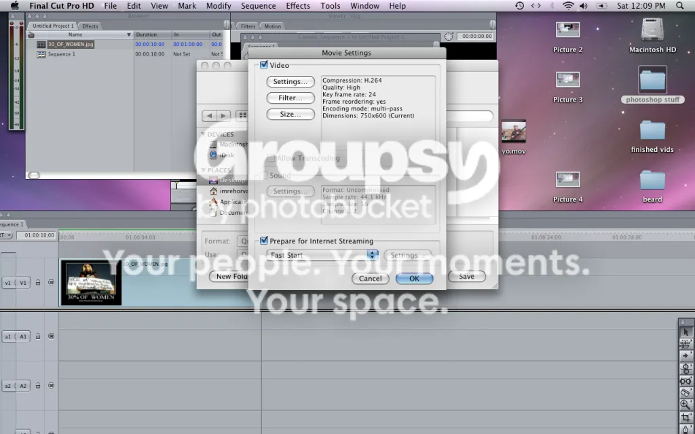The image size is (695, 434).
Task: Open the video Filter... dialog
Action: [290, 98]
